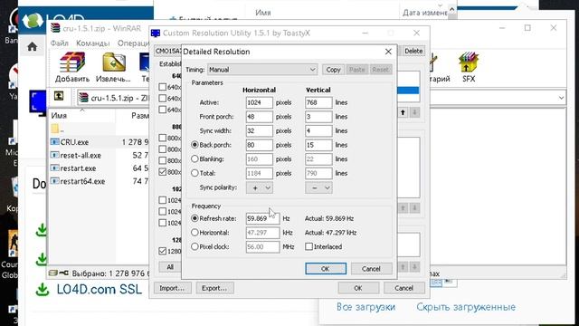This screenshot has width=579, height=326.
Task: Toggle the checked 1280 resolution checkbox
Action: 162,251
